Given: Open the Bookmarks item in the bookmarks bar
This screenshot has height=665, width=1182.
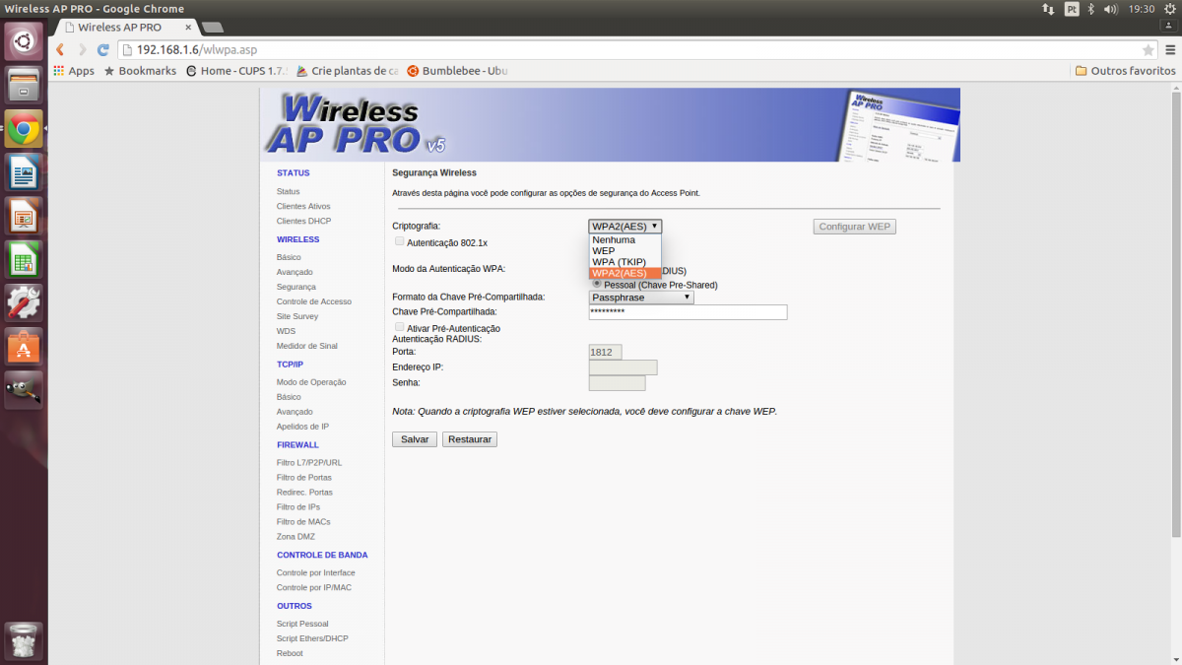Looking at the screenshot, I should coord(140,71).
